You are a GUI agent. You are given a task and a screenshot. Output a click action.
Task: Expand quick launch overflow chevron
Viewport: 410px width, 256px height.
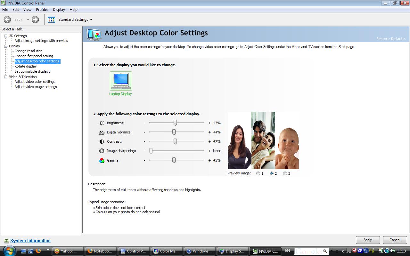(48, 250)
